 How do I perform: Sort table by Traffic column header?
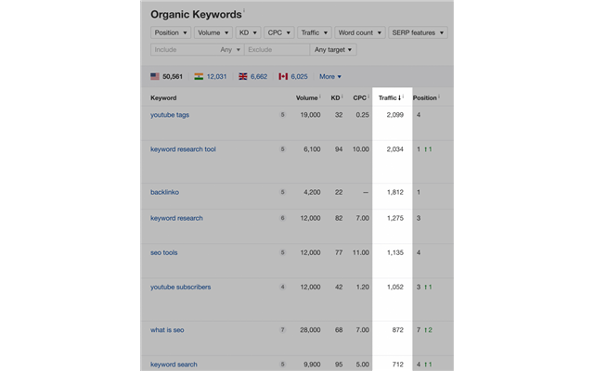(388, 97)
